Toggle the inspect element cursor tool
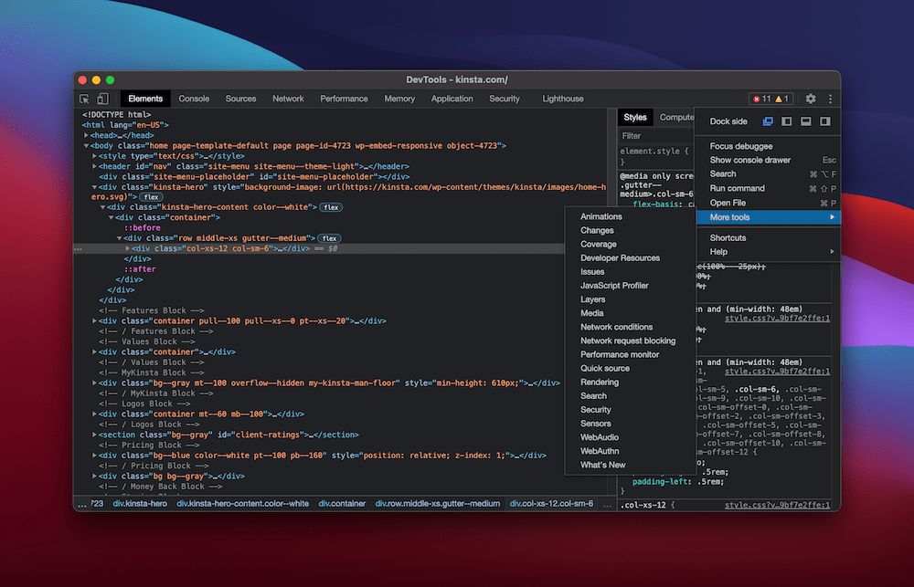The width and height of the screenshot is (914, 587). 83,98
